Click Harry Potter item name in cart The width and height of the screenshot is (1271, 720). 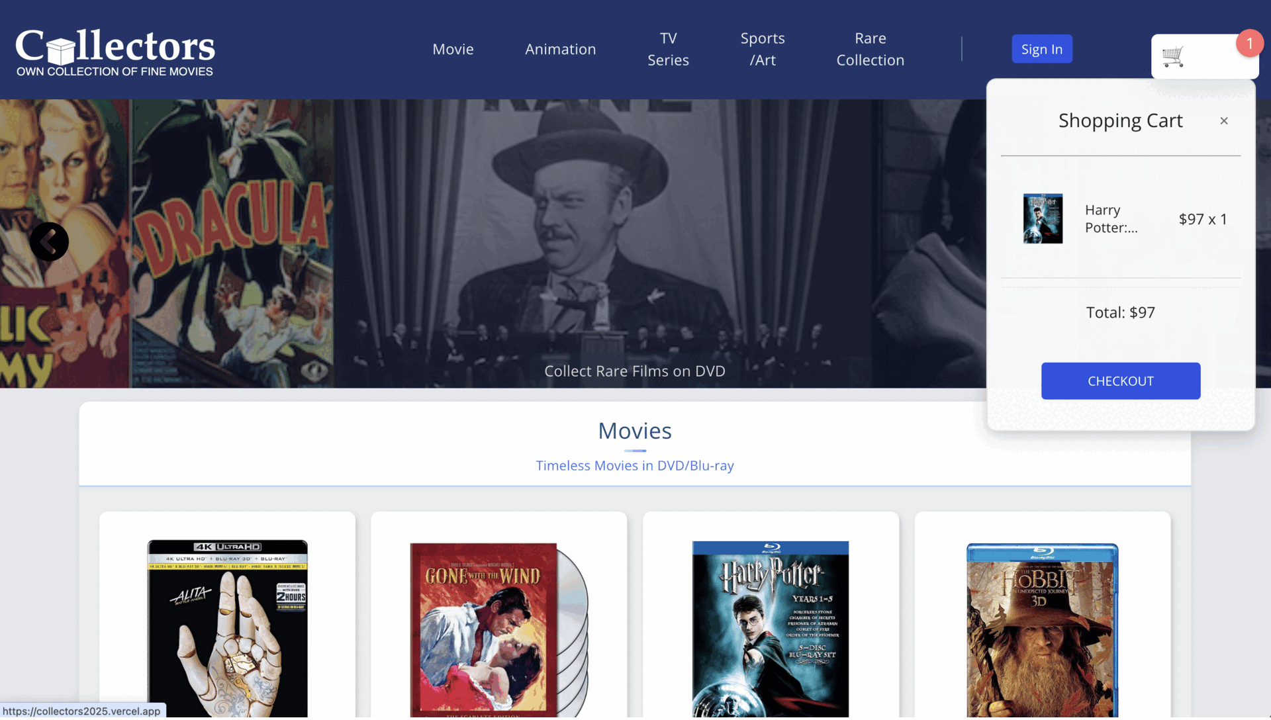[1111, 218]
